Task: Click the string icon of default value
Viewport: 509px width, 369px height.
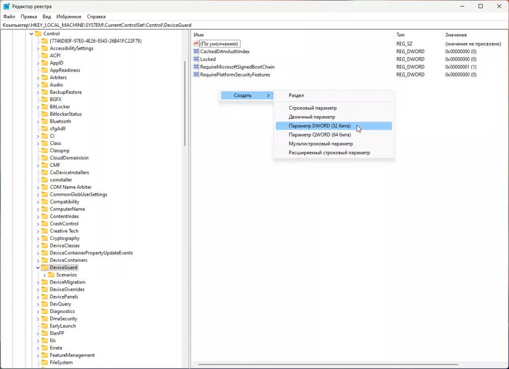Action: (196, 44)
